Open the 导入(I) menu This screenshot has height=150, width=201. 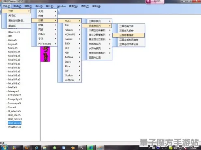(39, 6)
